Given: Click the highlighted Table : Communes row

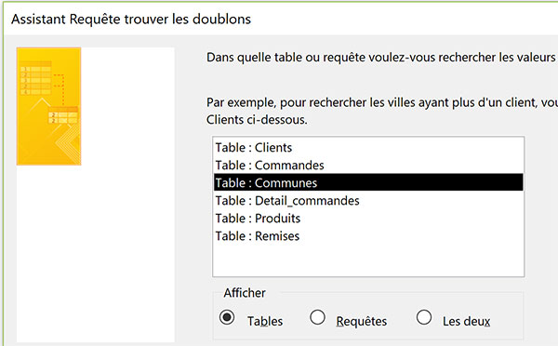Looking at the screenshot, I should [368, 182].
